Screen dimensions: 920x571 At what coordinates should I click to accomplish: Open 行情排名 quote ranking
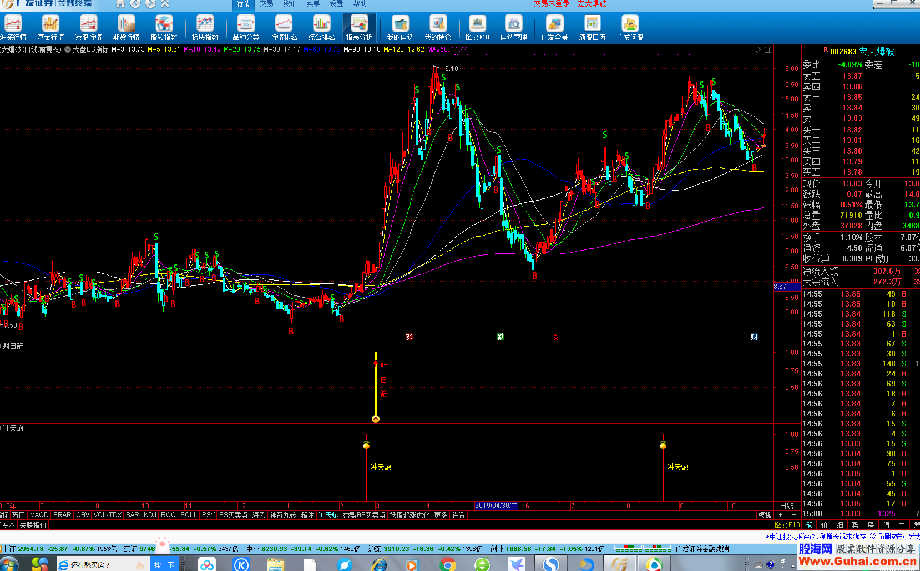pyautogui.click(x=284, y=28)
